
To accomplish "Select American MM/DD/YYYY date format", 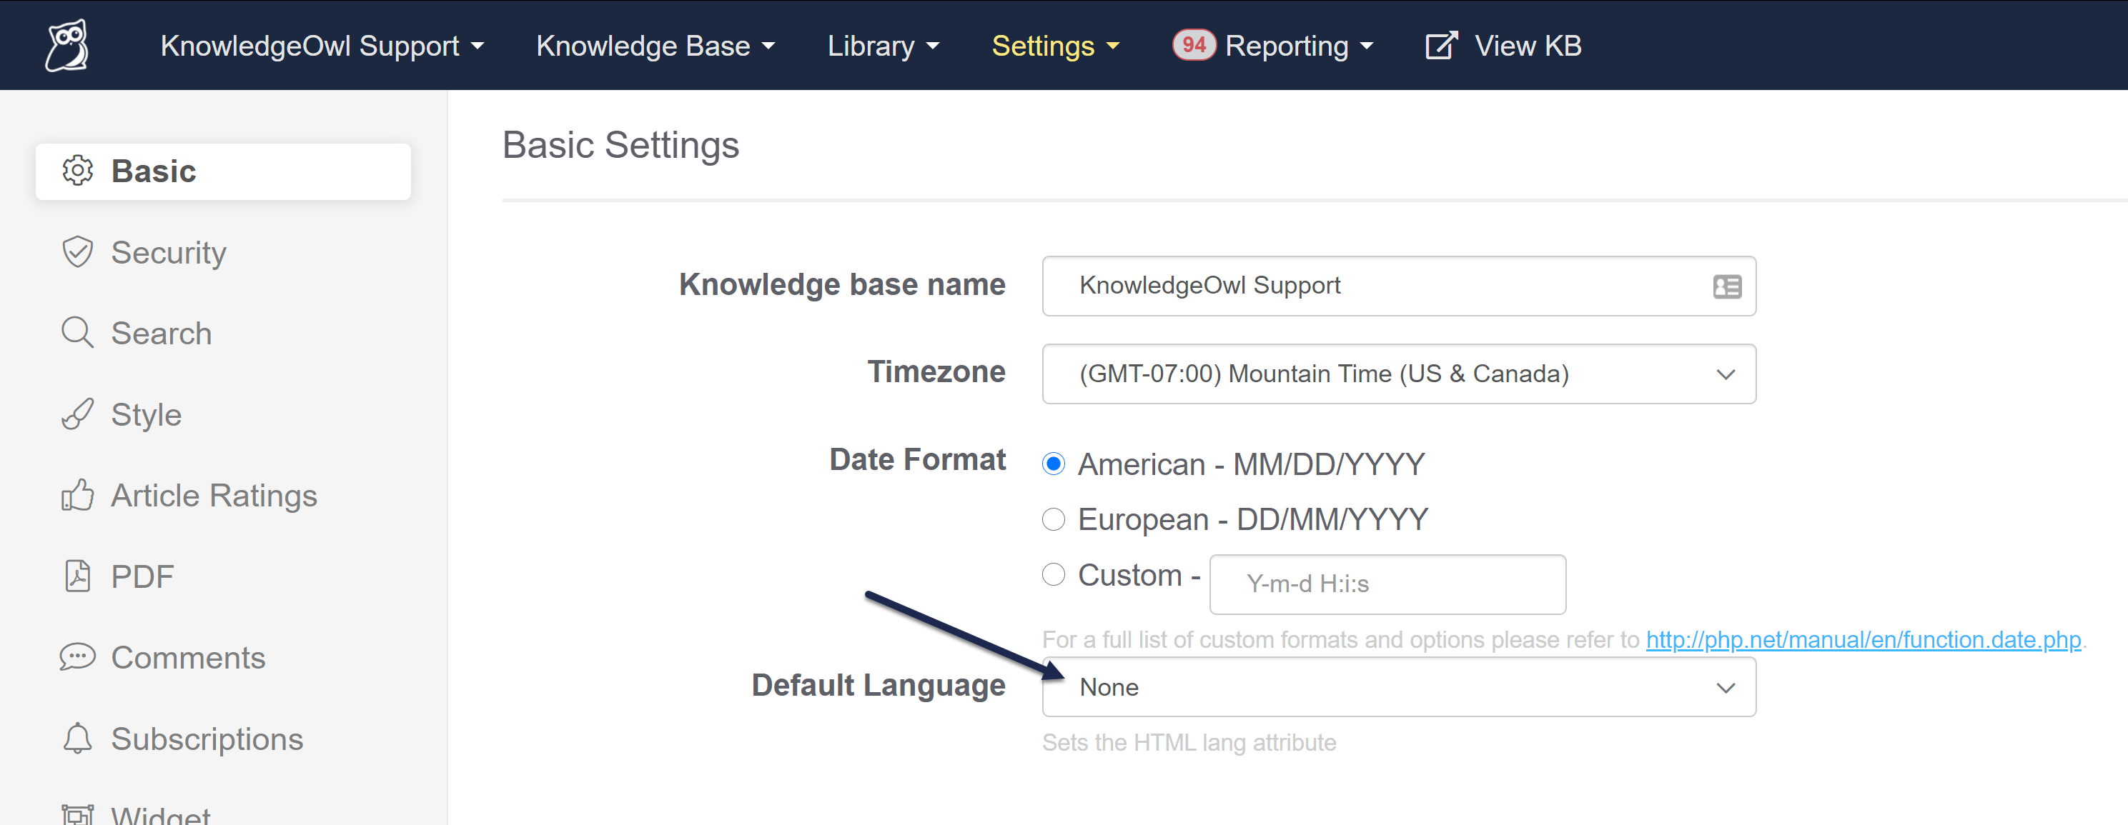I will 1053,464.
